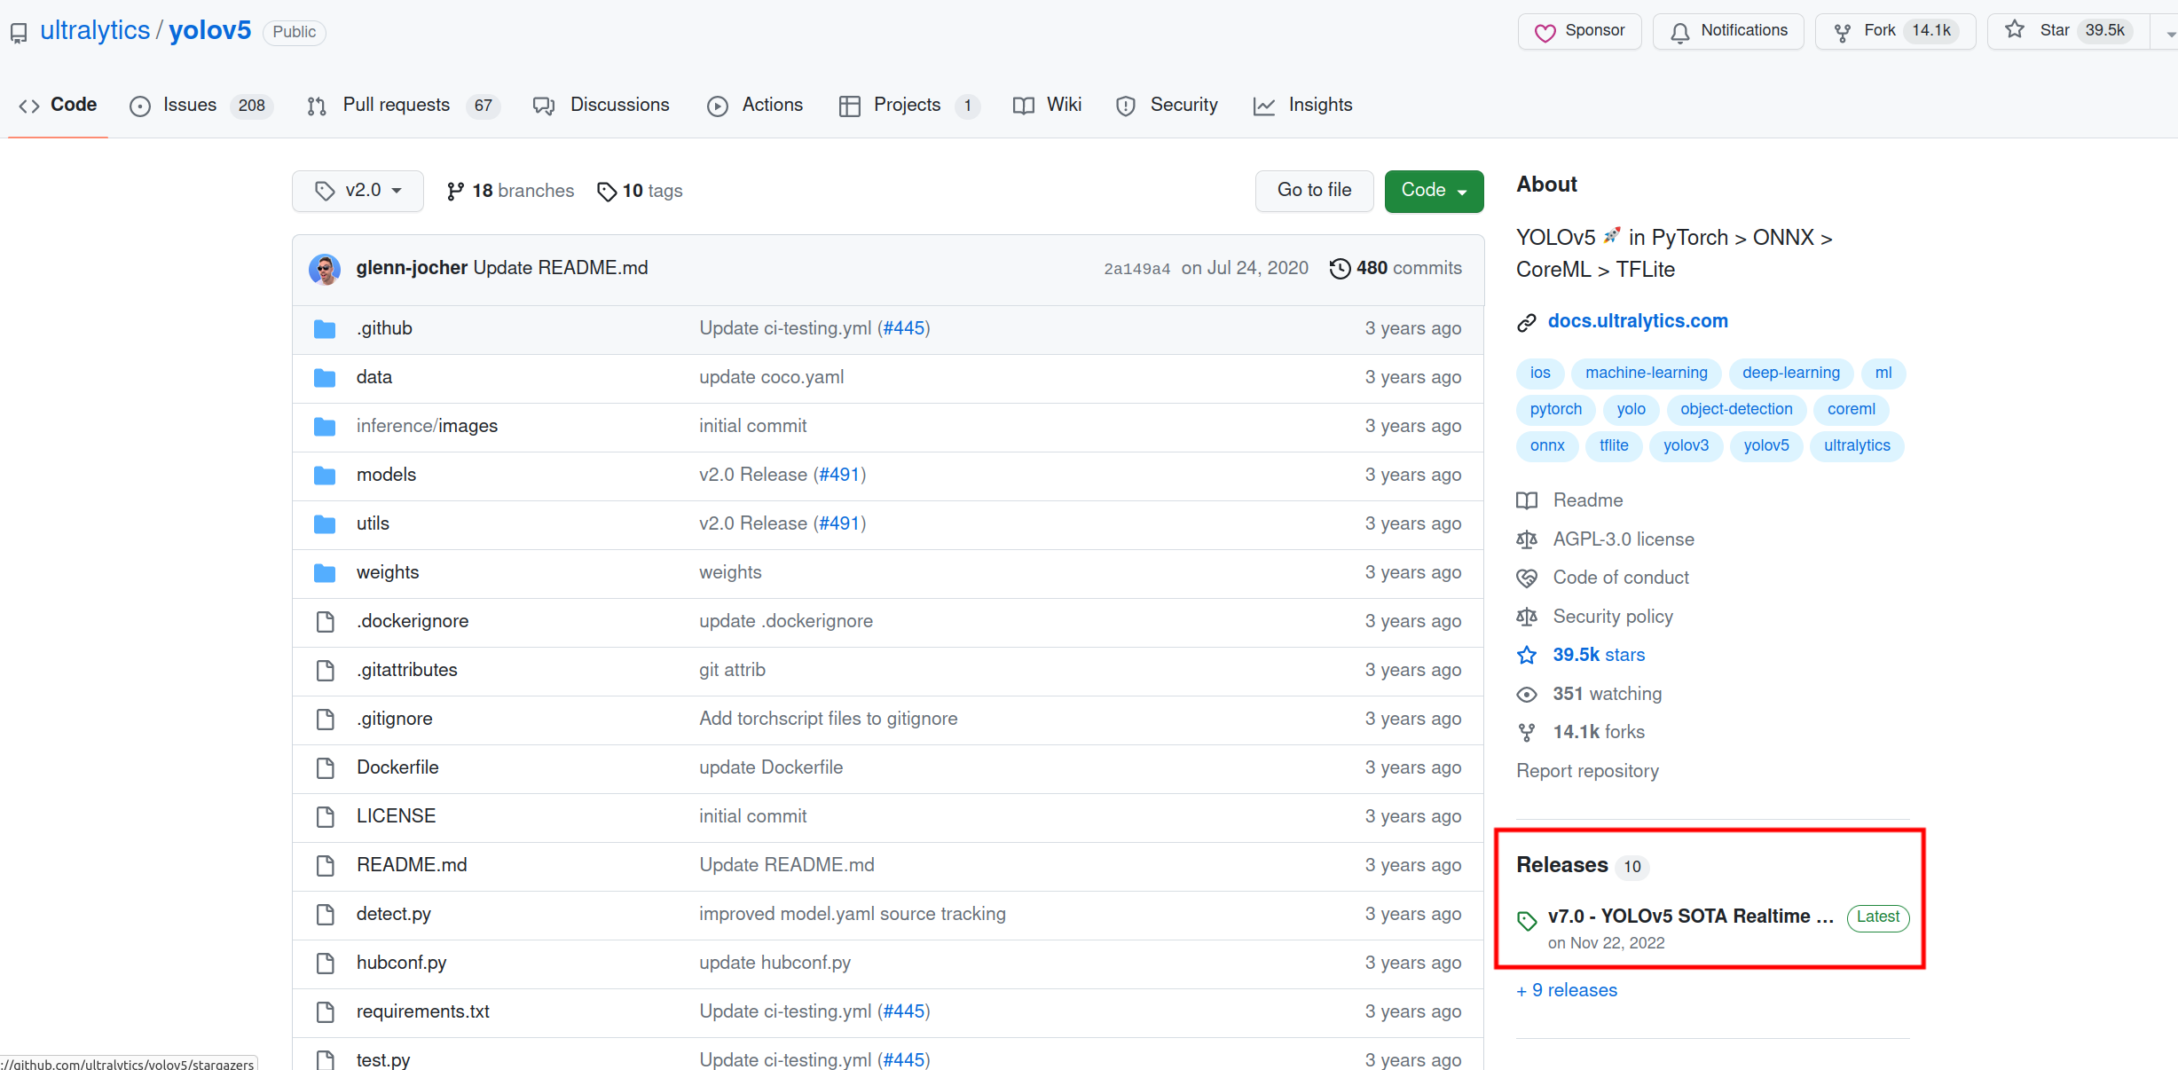Open the hubconf.py file
The height and width of the screenshot is (1070, 2178).
pos(401,964)
